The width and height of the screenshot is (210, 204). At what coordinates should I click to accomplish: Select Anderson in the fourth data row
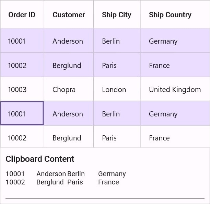coord(69,113)
